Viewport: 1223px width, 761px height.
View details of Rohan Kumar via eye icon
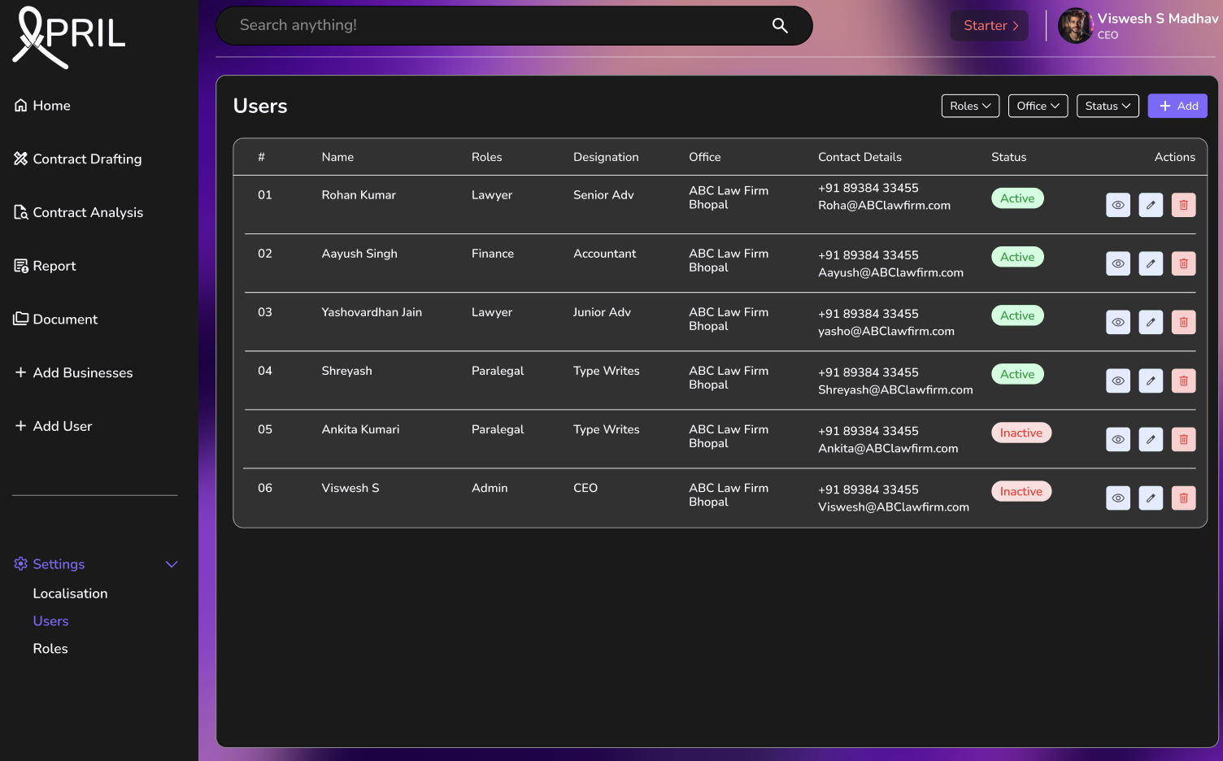[1118, 205]
